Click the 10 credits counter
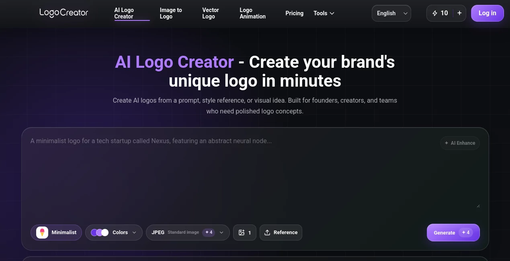 point(444,13)
